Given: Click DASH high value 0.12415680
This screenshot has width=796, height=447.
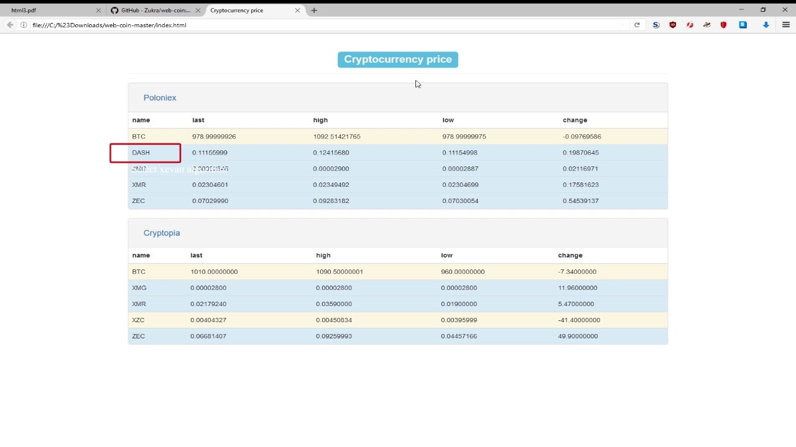Looking at the screenshot, I should tap(331, 153).
